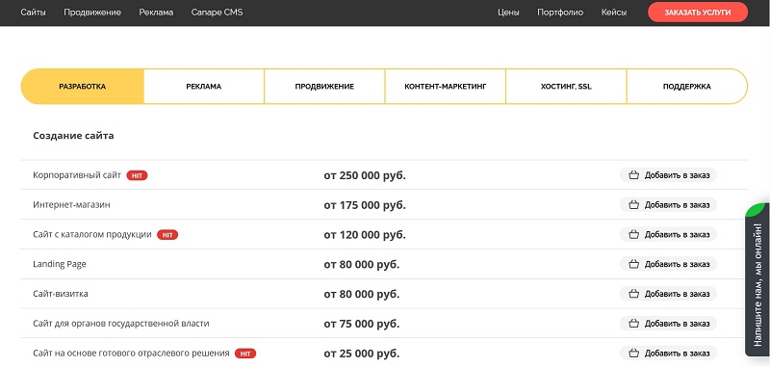
Task: Open the Кейсы page
Action: pyautogui.click(x=614, y=13)
